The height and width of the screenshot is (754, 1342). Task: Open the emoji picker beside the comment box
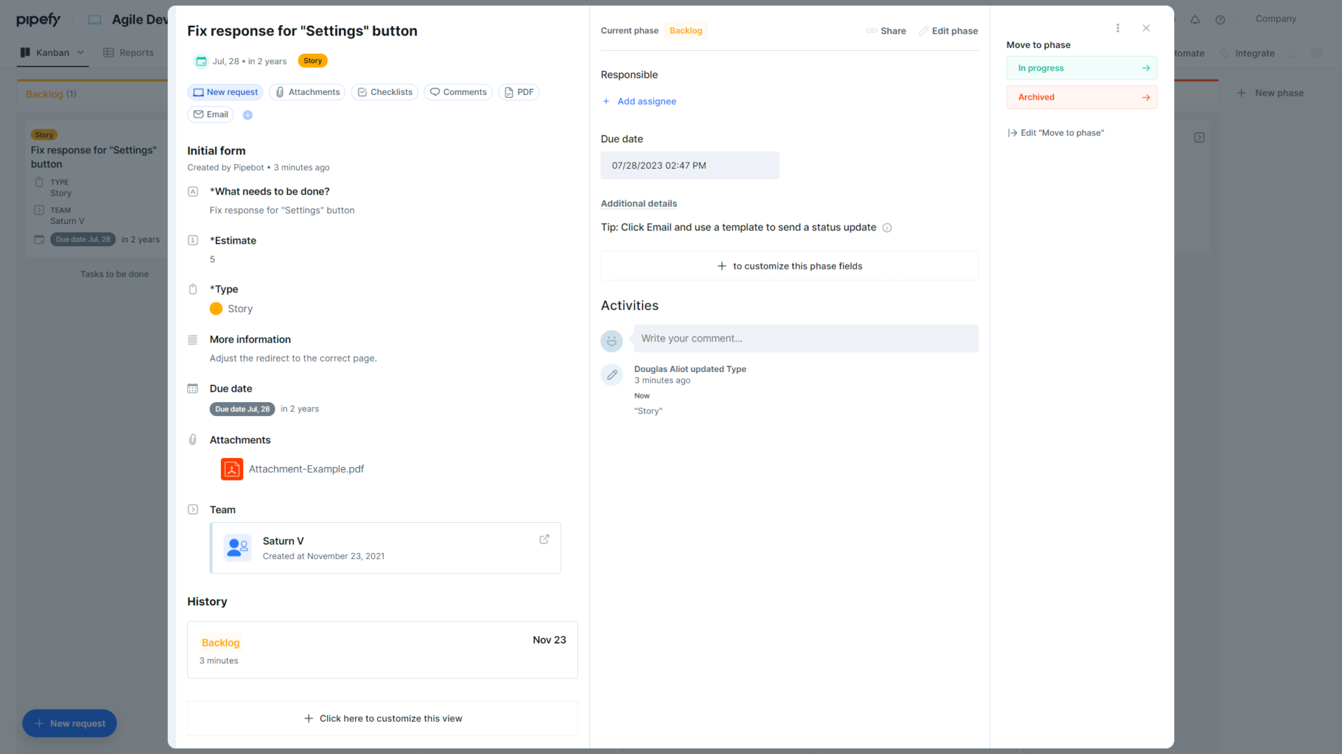[x=612, y=341]
